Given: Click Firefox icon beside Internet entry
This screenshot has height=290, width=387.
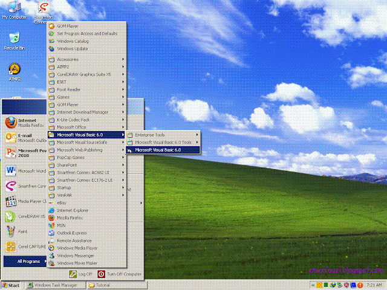Looking at the screenshot, I should 11,123.
